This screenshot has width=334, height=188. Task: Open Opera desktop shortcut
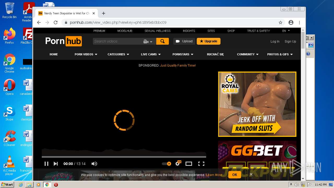tap(9, 87)
